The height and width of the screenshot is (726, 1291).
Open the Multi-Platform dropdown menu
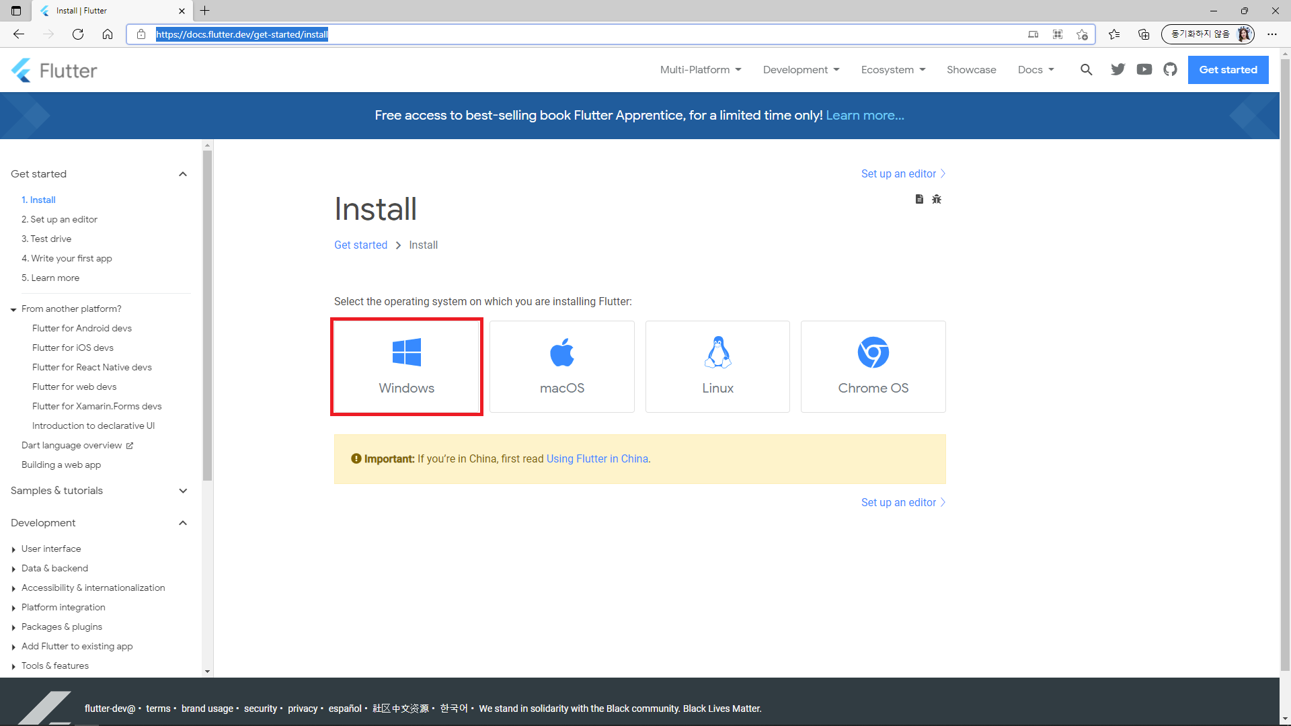coord(700,70)
